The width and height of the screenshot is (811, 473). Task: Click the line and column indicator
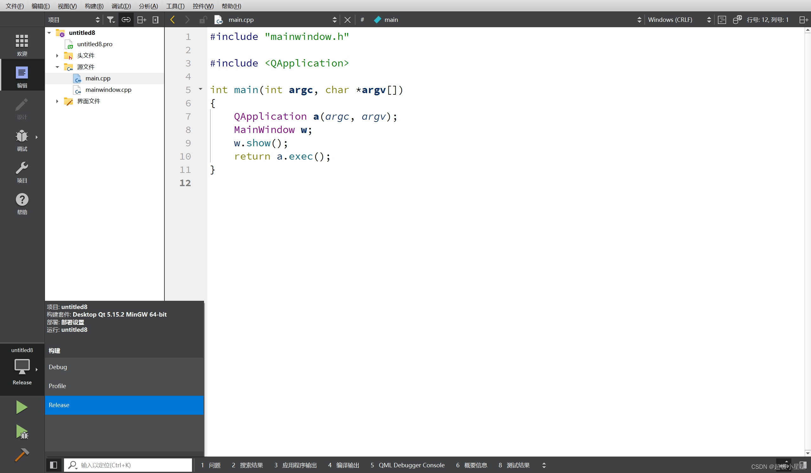[x=768, y=20]
